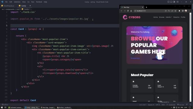Open Go menu in VS Code
The height and width of the screenshot is (109, 193).
28,2
